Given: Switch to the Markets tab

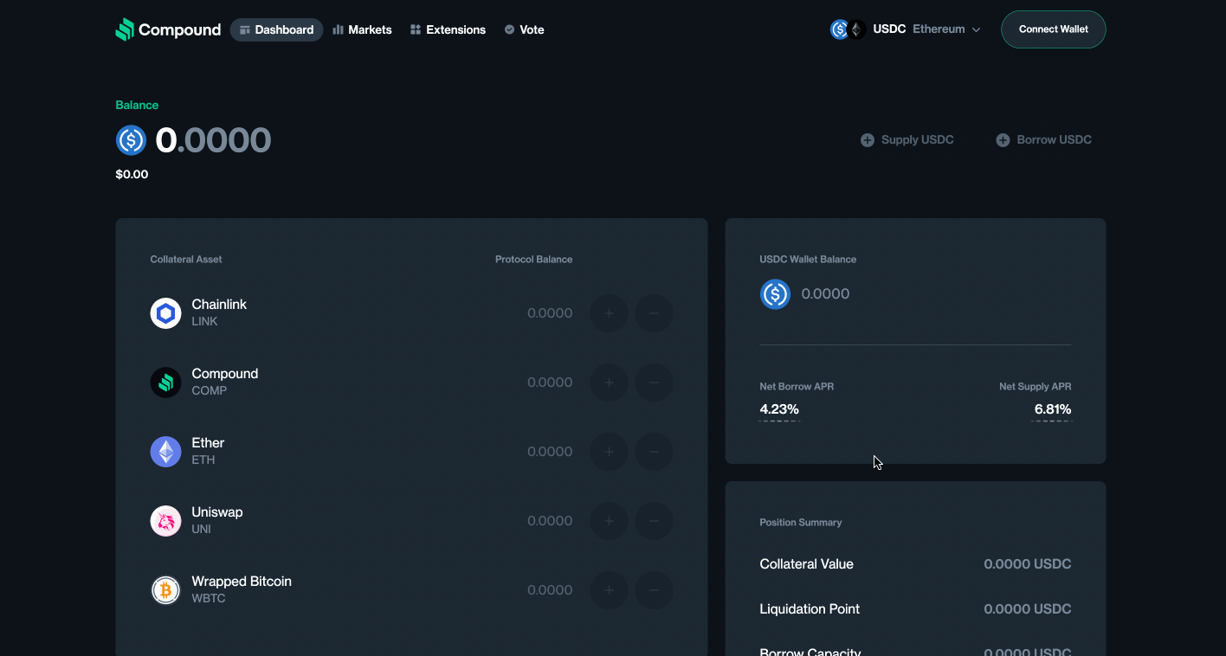Looking at the screenshot, I should (362, 29).
